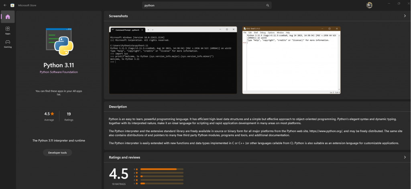Click the search magnifier icon

coord(268,5)
